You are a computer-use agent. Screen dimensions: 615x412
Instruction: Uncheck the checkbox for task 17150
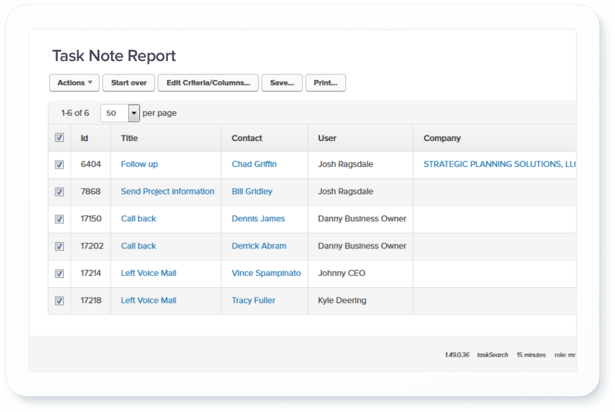point(59,219)
